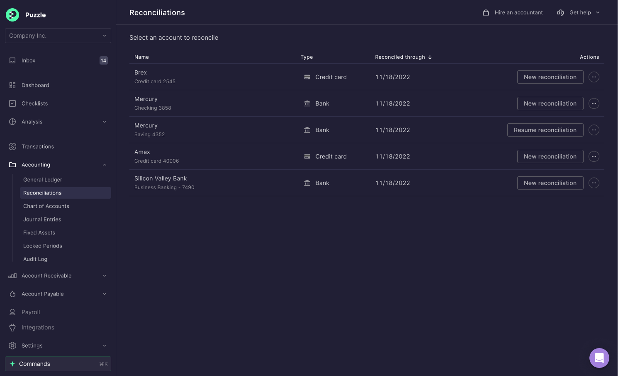Click the 'Credit card 40006' subtitle
623x382 pixels.
click(x=156, y=161)
